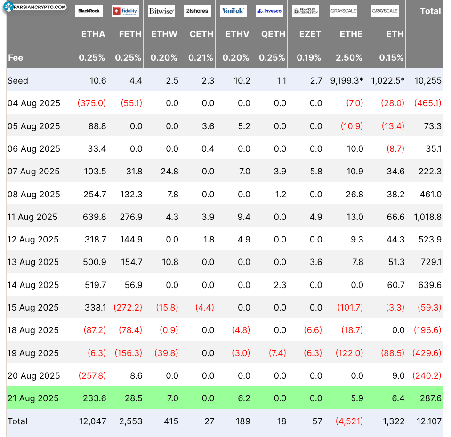The image size is (451, 437).
Task: Click the 0.15% ETH fee value
Action: (x=391, y=58)
